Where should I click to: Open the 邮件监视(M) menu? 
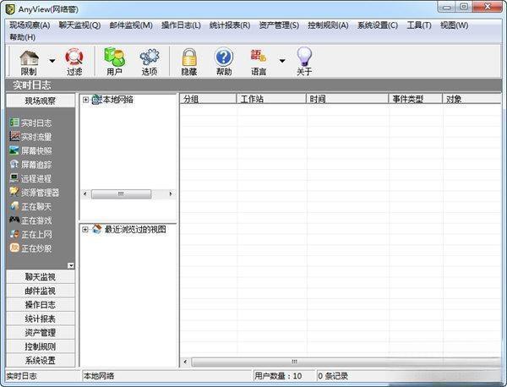[131, 25]
